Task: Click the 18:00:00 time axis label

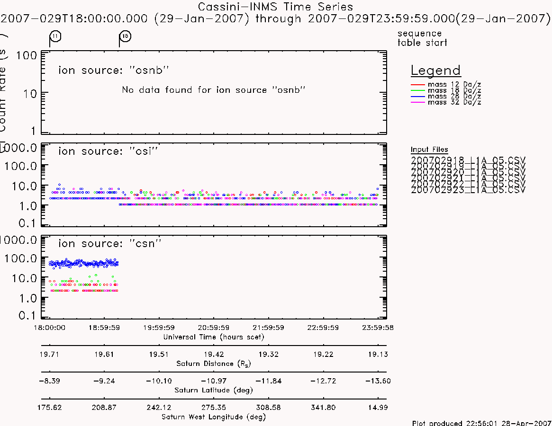Action: (49, 328)
